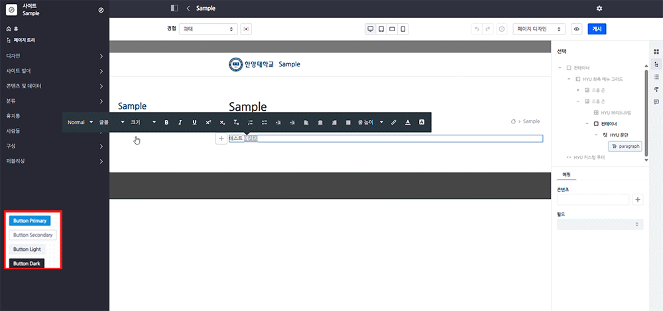This screenshot has height=311, width=663.
Task: Apply italic formatting to selected text
Action: [180, 123]
